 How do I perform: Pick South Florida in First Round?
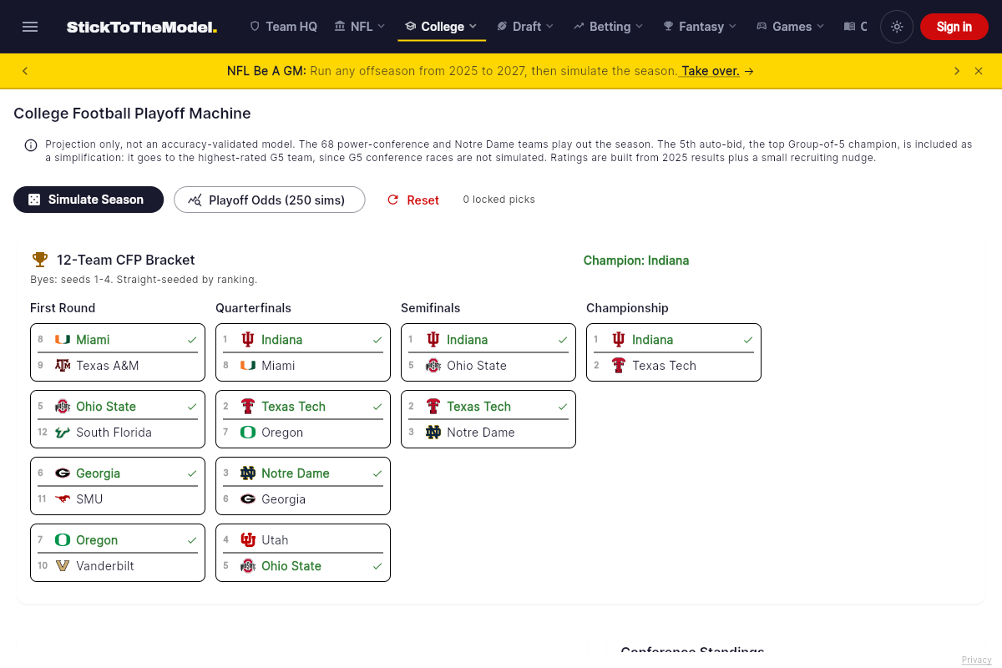pyautogui.click(x=118, y=433)
